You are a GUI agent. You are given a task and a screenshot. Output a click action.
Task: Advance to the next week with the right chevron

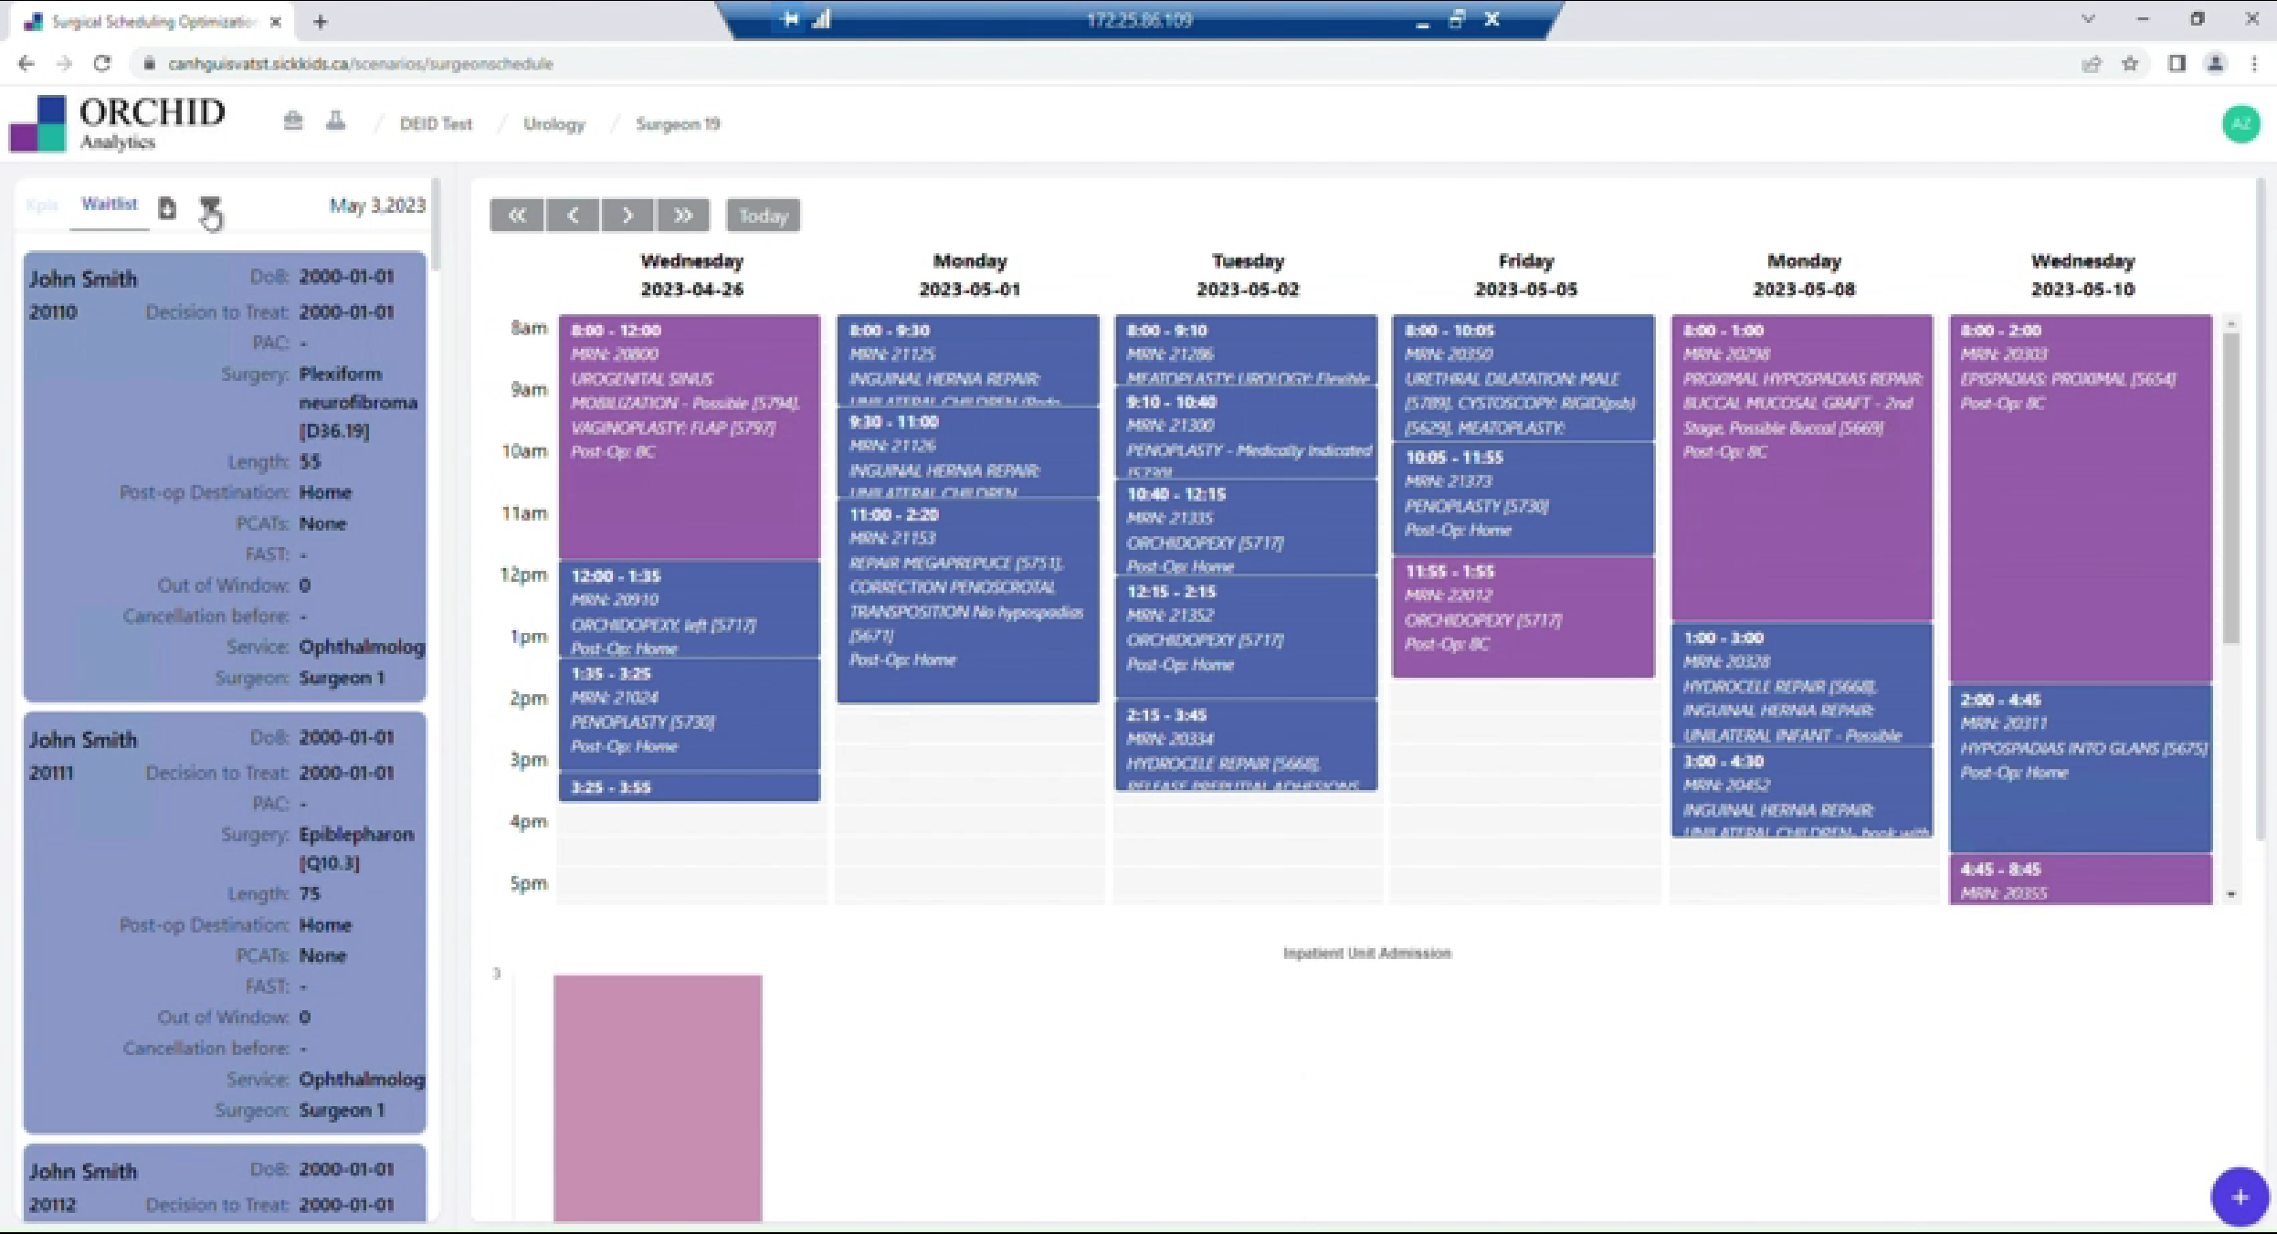[627, 215]
